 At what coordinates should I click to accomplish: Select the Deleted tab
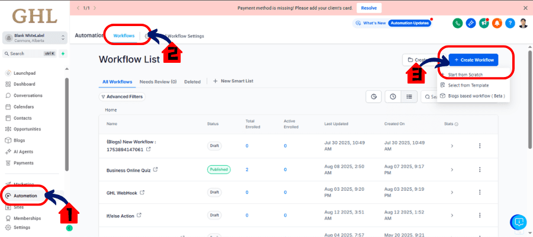192,82
